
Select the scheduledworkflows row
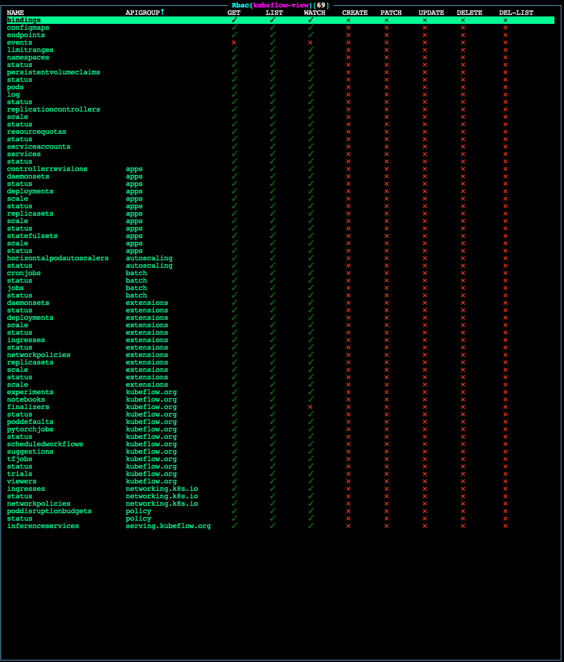point(281,444)
